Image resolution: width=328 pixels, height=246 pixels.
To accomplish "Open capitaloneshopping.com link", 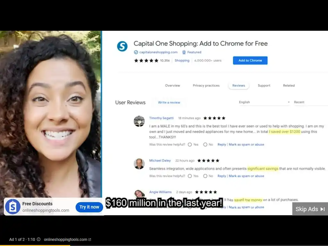I will (158, 52).
